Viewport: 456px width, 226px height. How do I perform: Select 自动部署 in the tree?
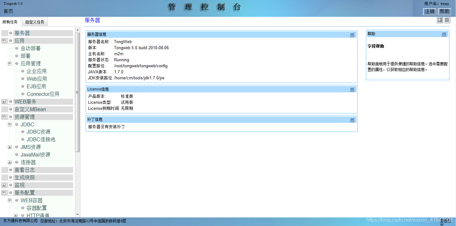31,48
